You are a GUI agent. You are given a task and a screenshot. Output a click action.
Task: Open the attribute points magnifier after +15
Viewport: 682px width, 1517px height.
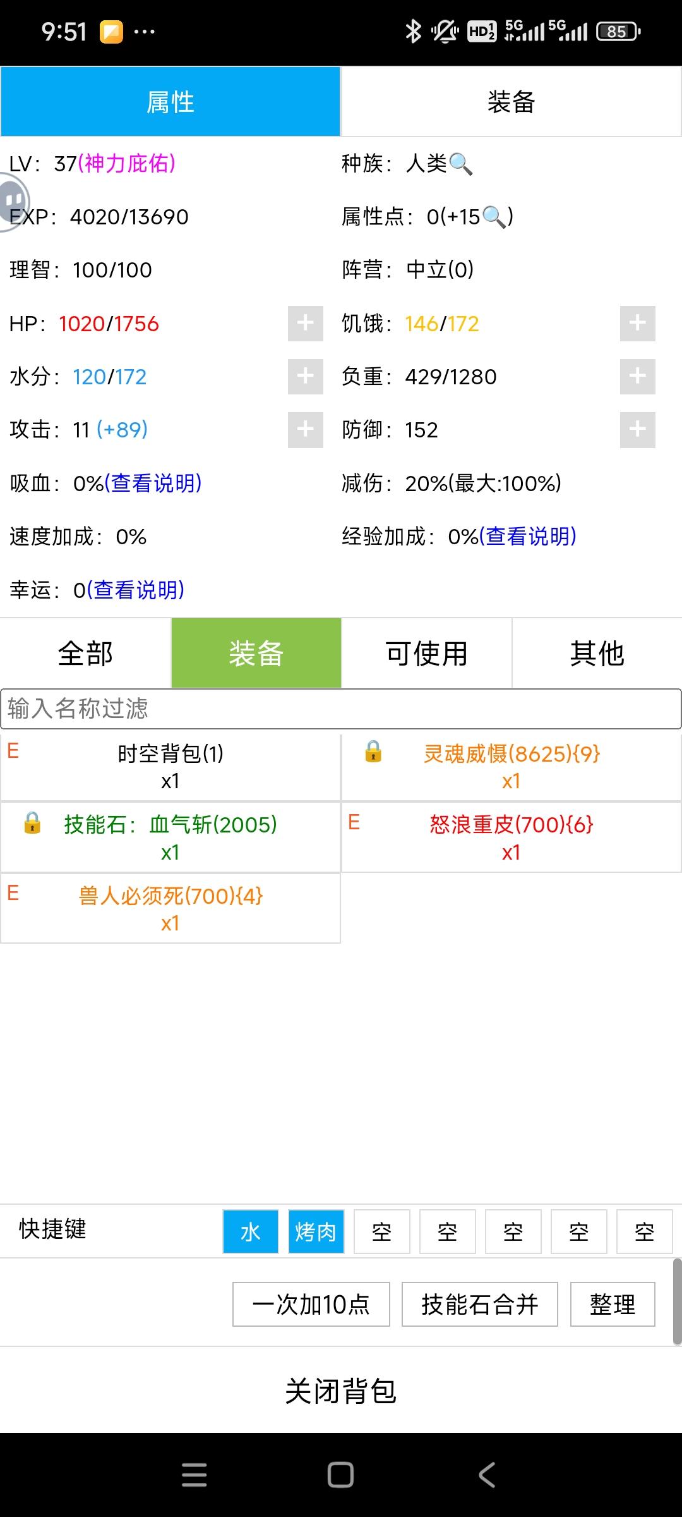coord(494,217)
